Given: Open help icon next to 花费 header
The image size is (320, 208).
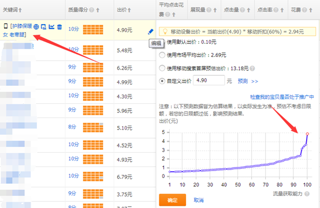Looking at the screenshot, I should pos(304,10).
